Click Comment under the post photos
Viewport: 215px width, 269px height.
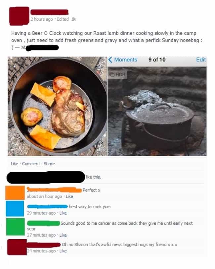click(x=31, y=164)
